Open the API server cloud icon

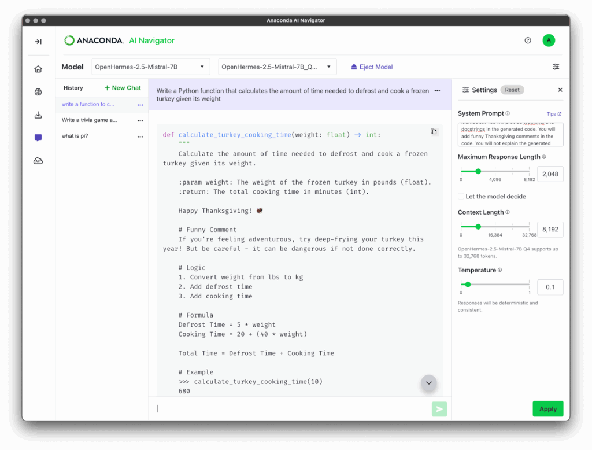(38, 161)
